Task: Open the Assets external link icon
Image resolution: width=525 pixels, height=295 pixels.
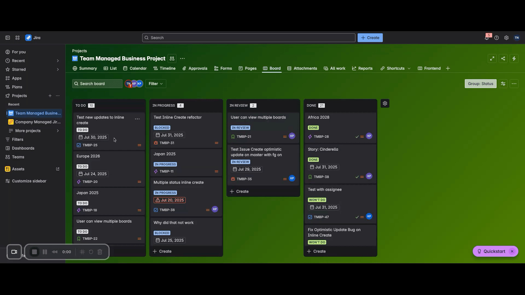Action: pyautogui.click(x=58, y=169)
